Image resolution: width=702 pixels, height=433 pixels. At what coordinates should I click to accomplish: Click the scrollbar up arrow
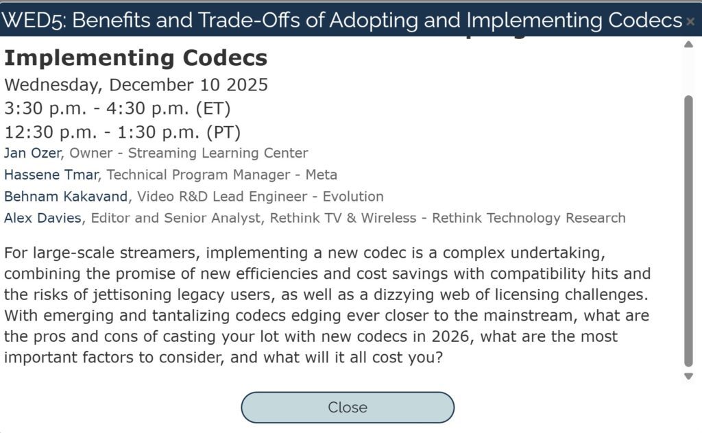coord(688,45)
